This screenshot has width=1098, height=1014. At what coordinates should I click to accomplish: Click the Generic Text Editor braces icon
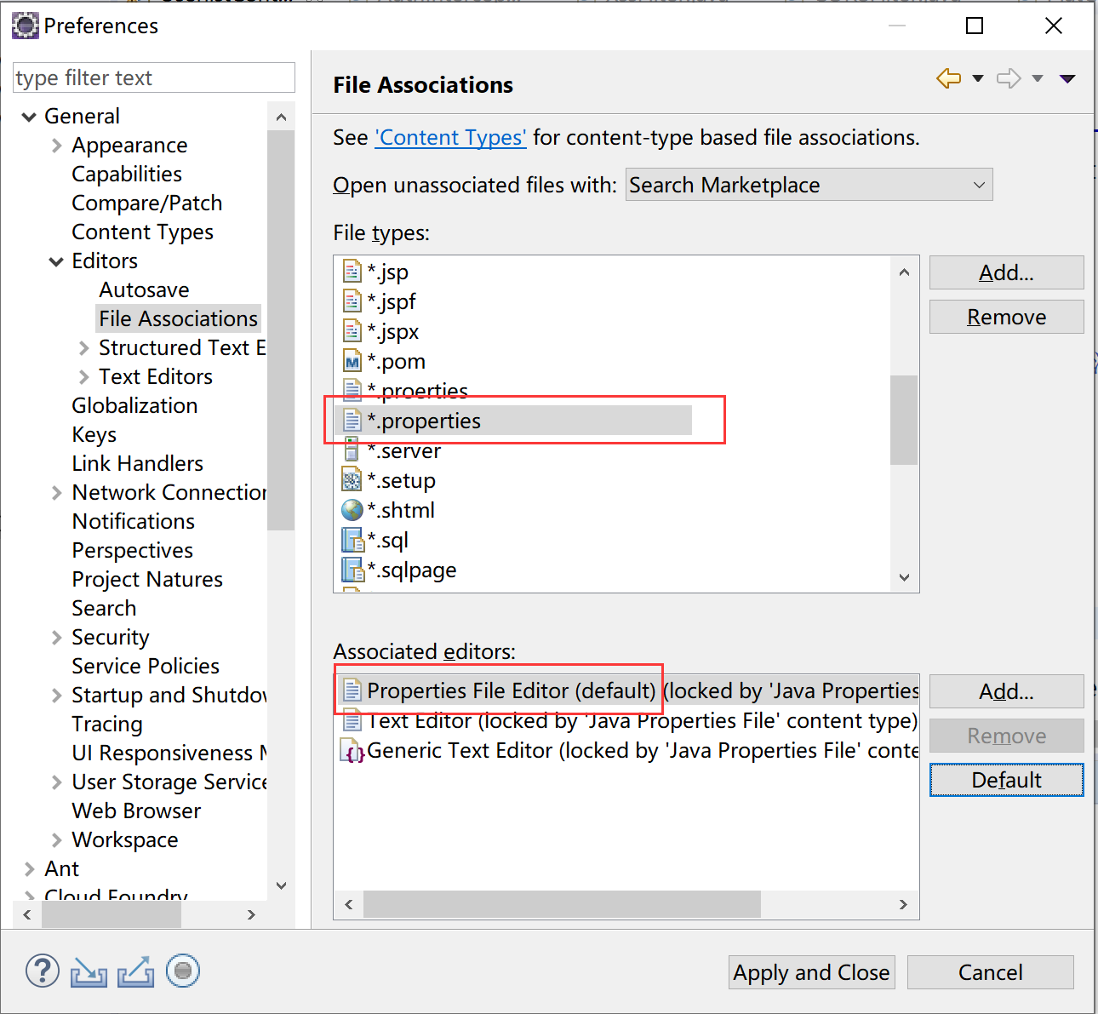(353, 751)
